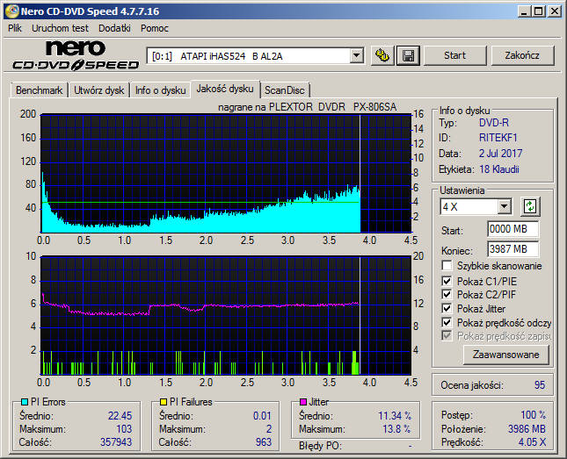Uncheck Pokaż C2/PIF option
This screenshot has width=567, height=459.
[x=447, y=294]
